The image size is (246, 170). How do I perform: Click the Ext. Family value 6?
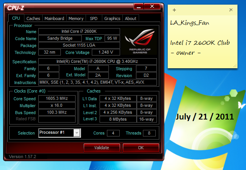click(49, 75)
